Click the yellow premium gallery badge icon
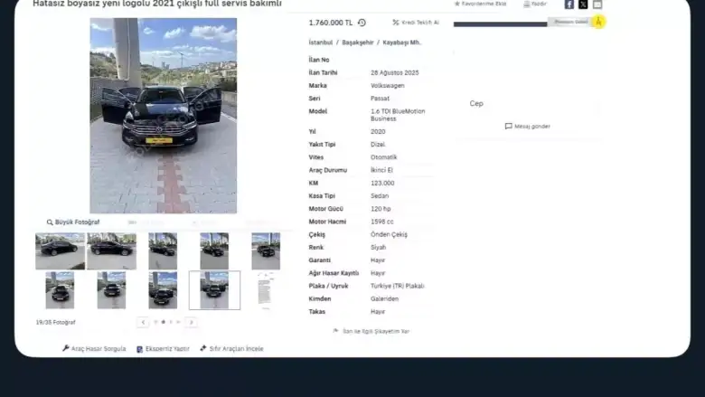This screenshot has width=705, height=397. 598,22
